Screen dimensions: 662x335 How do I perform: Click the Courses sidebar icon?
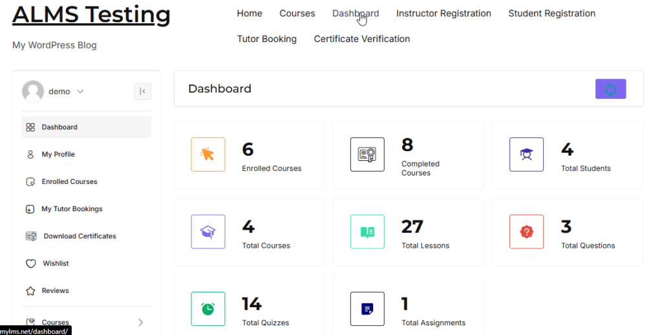click(x=30, y=322)
